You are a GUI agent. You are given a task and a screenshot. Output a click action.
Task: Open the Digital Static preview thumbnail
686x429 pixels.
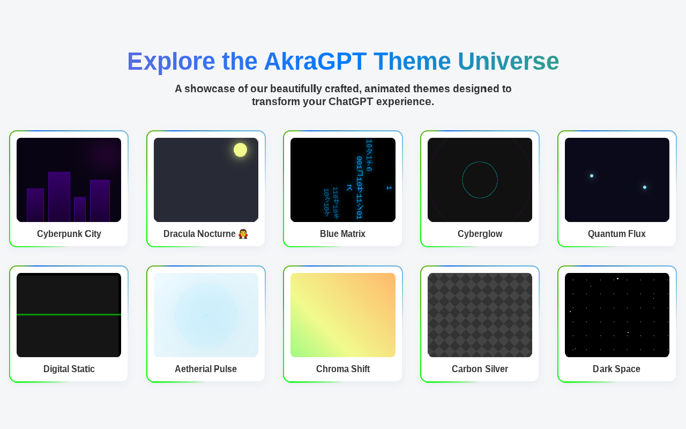click(x=69, y=315)
